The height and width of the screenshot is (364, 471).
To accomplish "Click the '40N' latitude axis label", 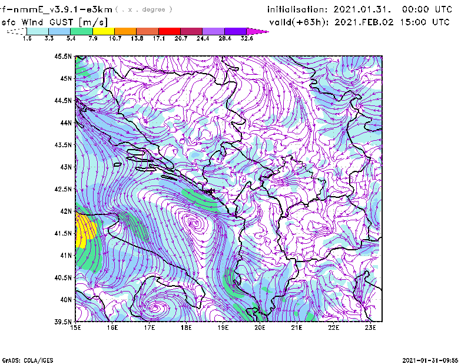I will pos(66,300).
